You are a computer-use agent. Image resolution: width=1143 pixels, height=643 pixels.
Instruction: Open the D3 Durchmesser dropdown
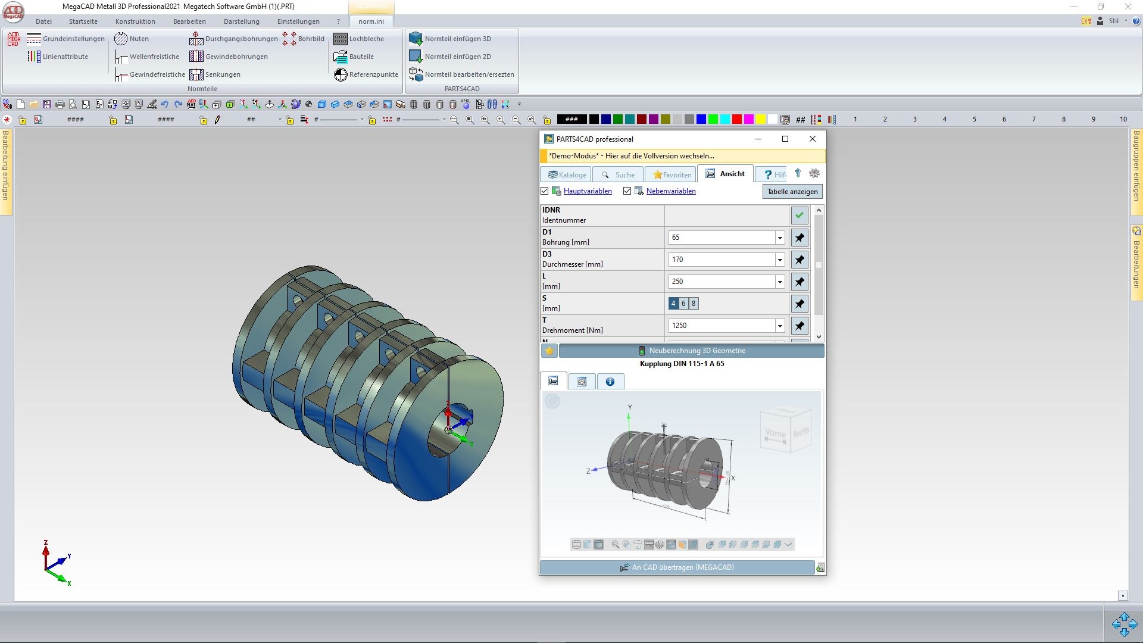tap(779, 260)
